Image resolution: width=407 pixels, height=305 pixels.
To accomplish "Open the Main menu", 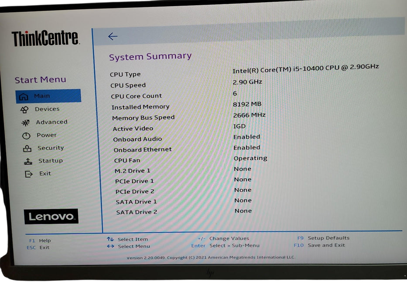I will point(48,96).
